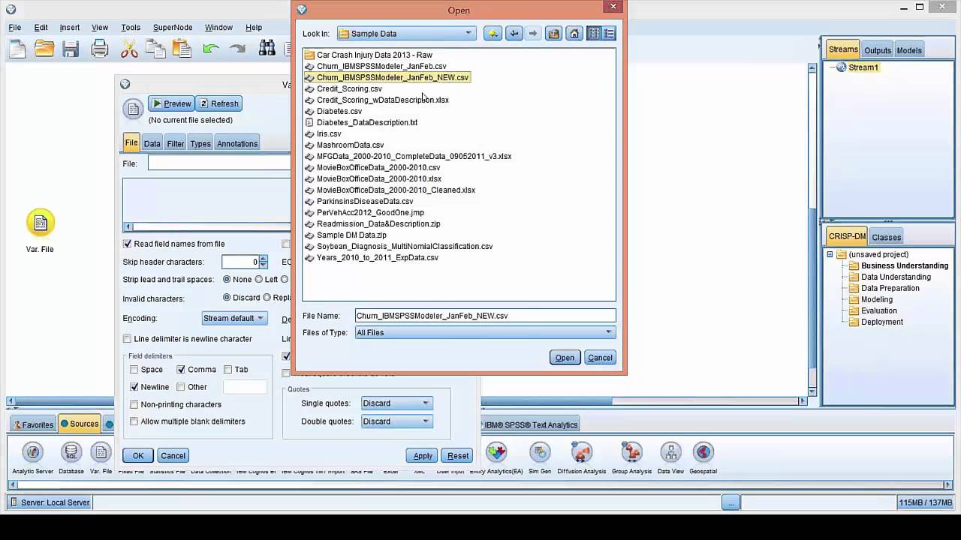This screenshot has width=961, height=540.
Task: Click the binoculars search icon
Action: click(267, 49)
